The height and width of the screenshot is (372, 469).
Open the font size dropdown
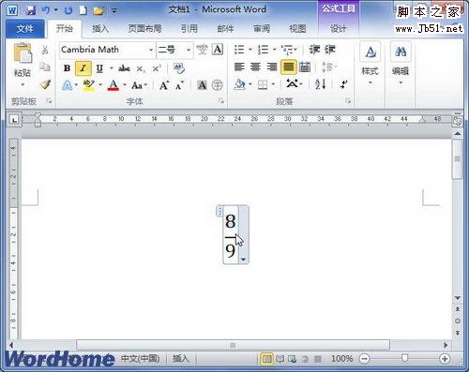(x=189, y=50)
